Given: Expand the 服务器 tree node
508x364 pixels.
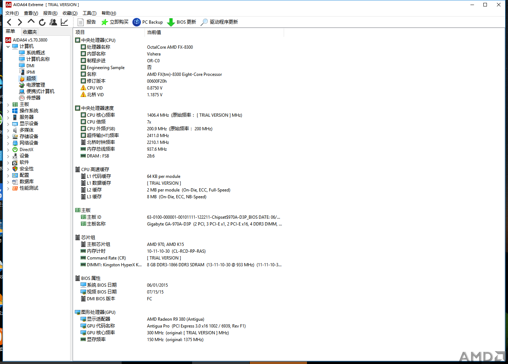Looking at the screenshot, I should pos(8,117).
